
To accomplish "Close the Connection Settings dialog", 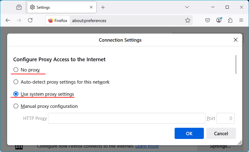I will click(236, 40).
